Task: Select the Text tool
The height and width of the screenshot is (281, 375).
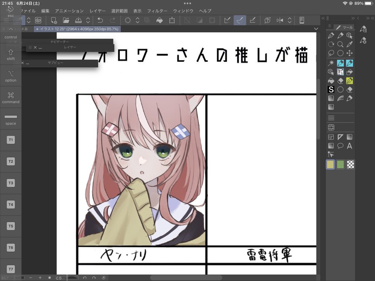Action: [x=350, y=146]
